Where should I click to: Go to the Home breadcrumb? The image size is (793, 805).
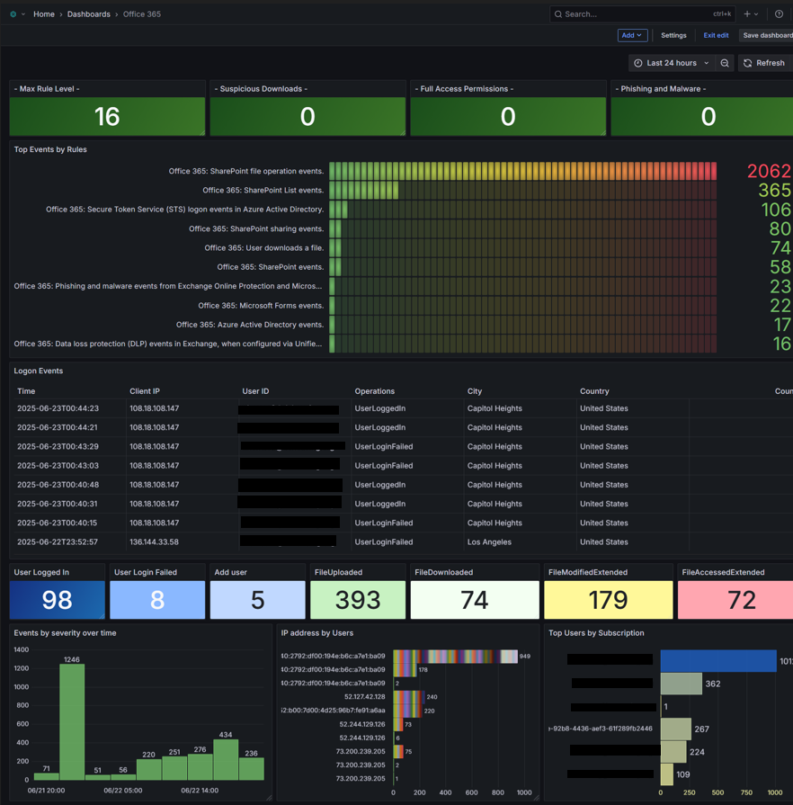[x=44, y=14]
